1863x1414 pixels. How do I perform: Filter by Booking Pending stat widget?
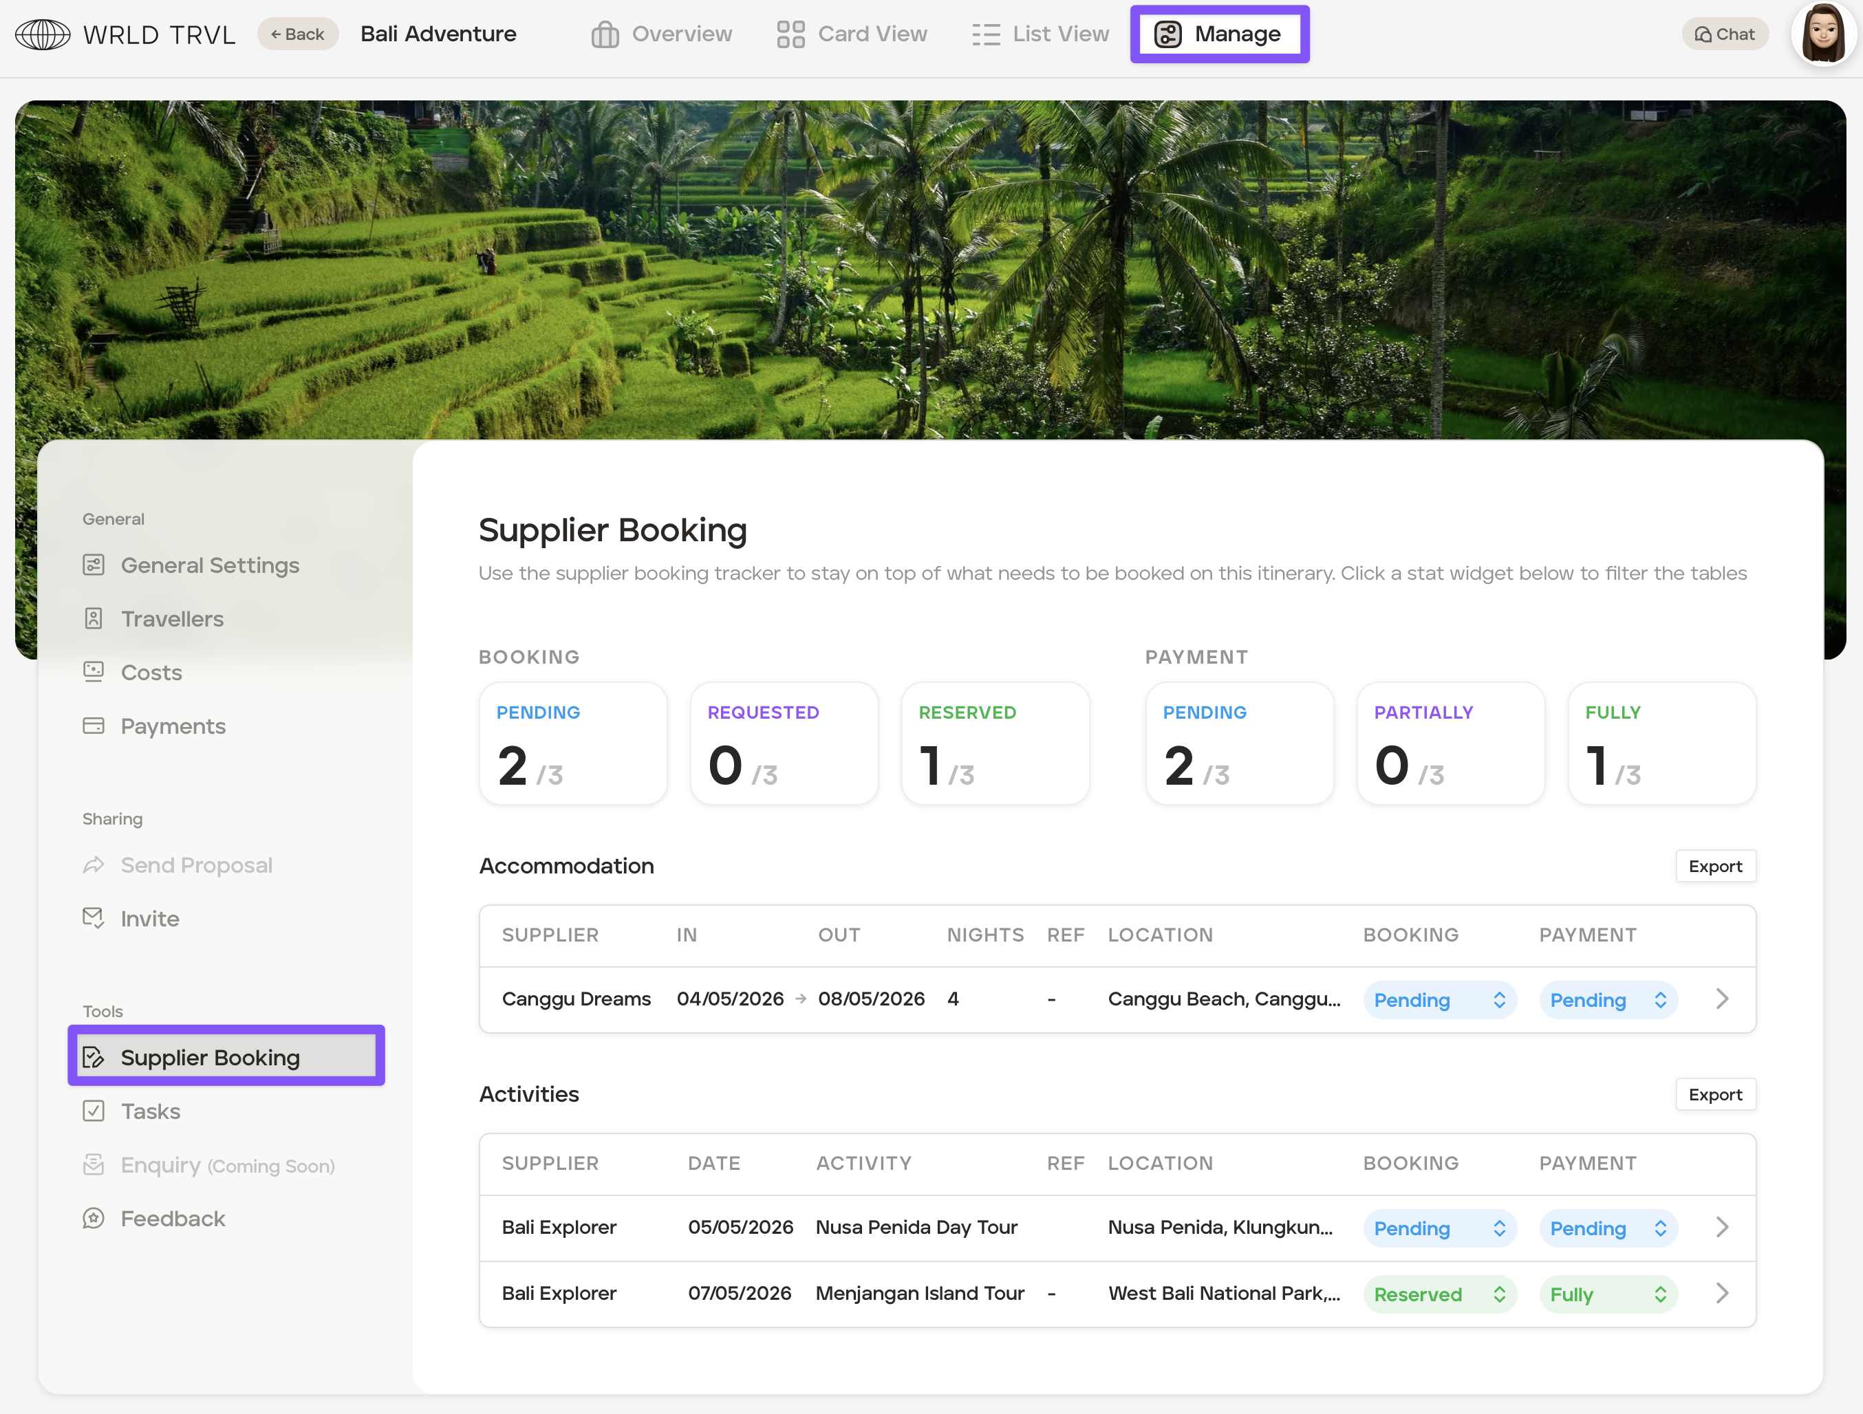[572, 743]
